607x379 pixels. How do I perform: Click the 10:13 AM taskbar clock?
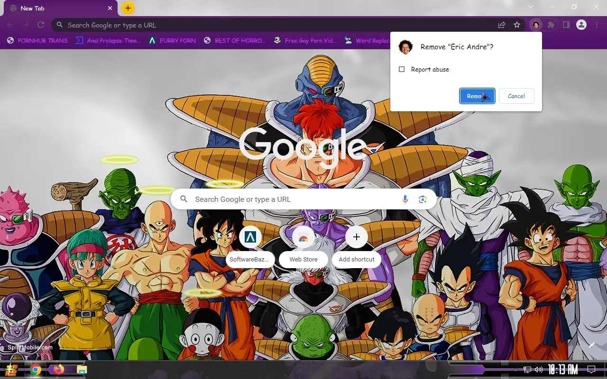(563, 370)
